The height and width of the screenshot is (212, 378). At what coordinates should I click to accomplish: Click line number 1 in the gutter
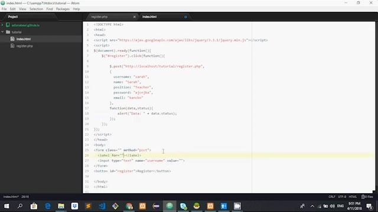[87, 25]
